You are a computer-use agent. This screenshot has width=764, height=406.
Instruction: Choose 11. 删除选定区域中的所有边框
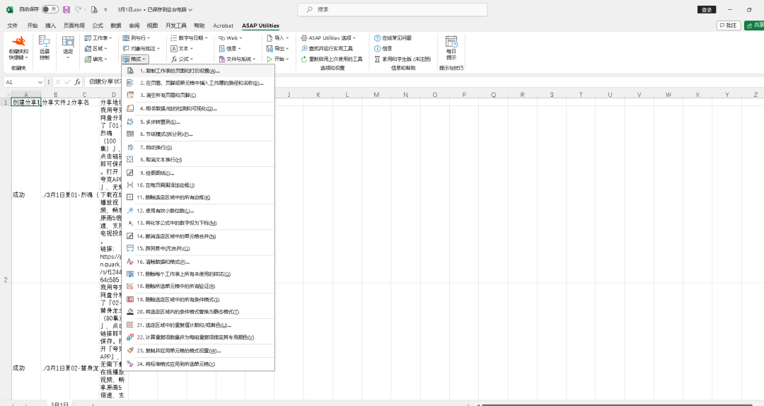pos(198,197)
